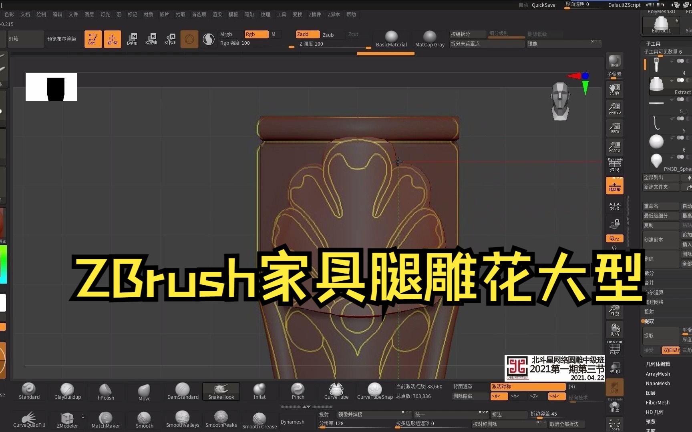Select the CurveQuadFill brush
Image resolution: width=692 pixels, height=432 pixels.
(29, 420)
